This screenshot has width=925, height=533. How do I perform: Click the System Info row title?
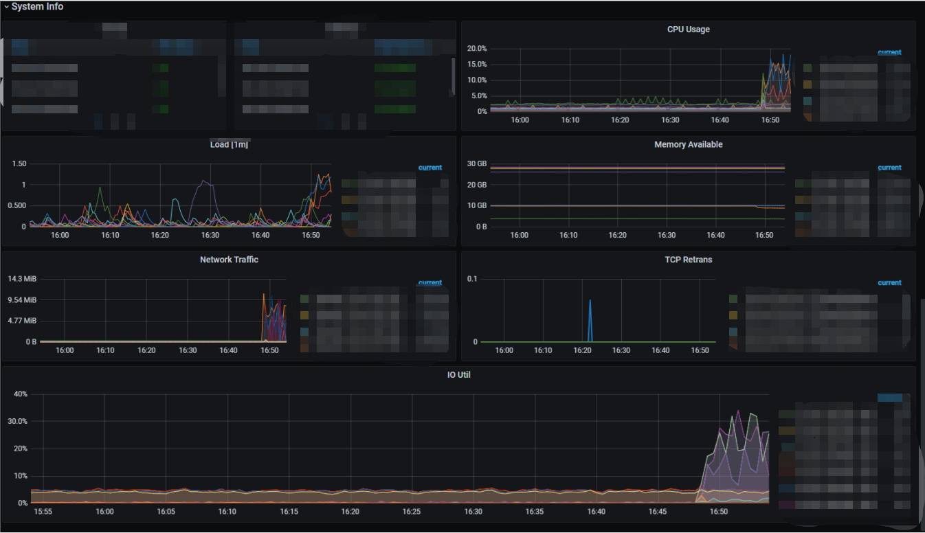pos(37,7)
